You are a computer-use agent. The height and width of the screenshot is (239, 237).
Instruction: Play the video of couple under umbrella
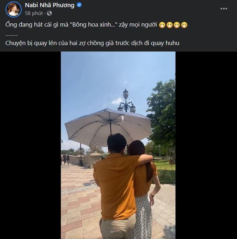click(x=118, y=145)
